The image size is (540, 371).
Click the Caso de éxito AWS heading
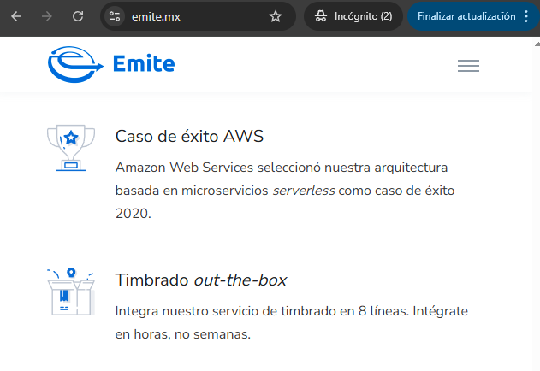(189, 136)
